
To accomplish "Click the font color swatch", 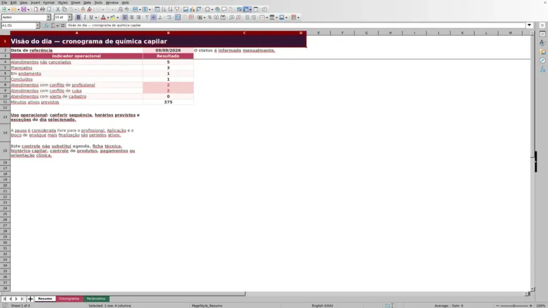I will tap(103, 18).
